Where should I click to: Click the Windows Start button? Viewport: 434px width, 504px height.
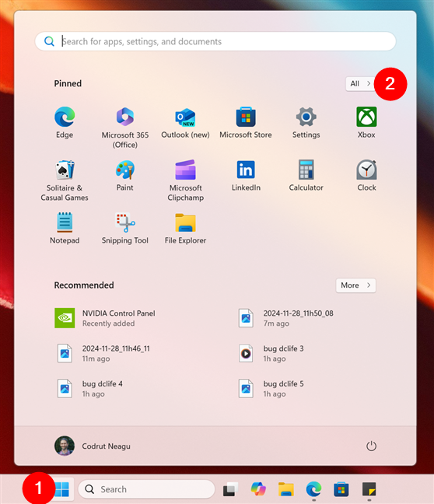[62, 489]
